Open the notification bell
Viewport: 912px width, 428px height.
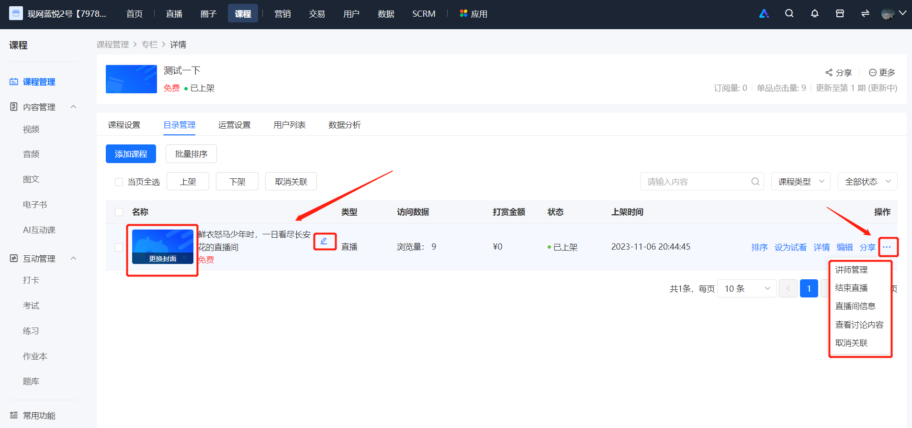pos(814,13)
